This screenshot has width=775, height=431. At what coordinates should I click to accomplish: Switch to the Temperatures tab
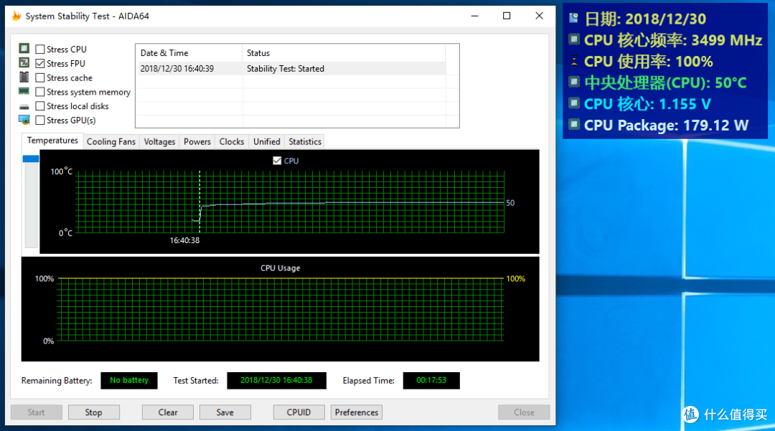tap(52, 141)
